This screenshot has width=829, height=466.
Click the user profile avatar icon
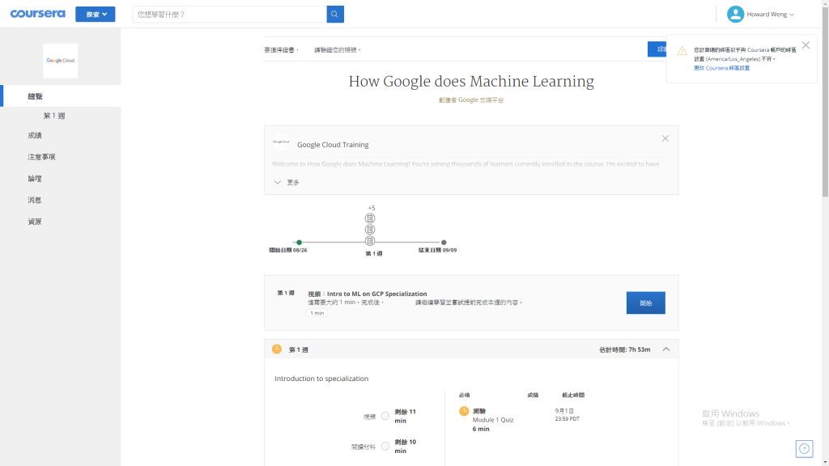735,15
